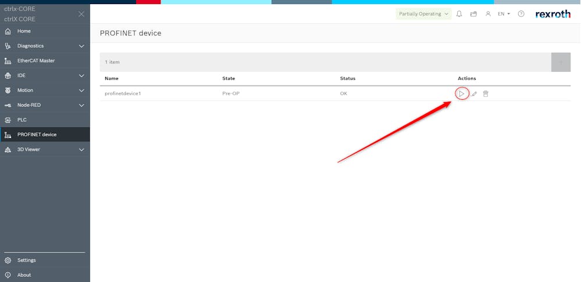Click the IDE cube icon
Screen dimensions: 581x282
8,76
